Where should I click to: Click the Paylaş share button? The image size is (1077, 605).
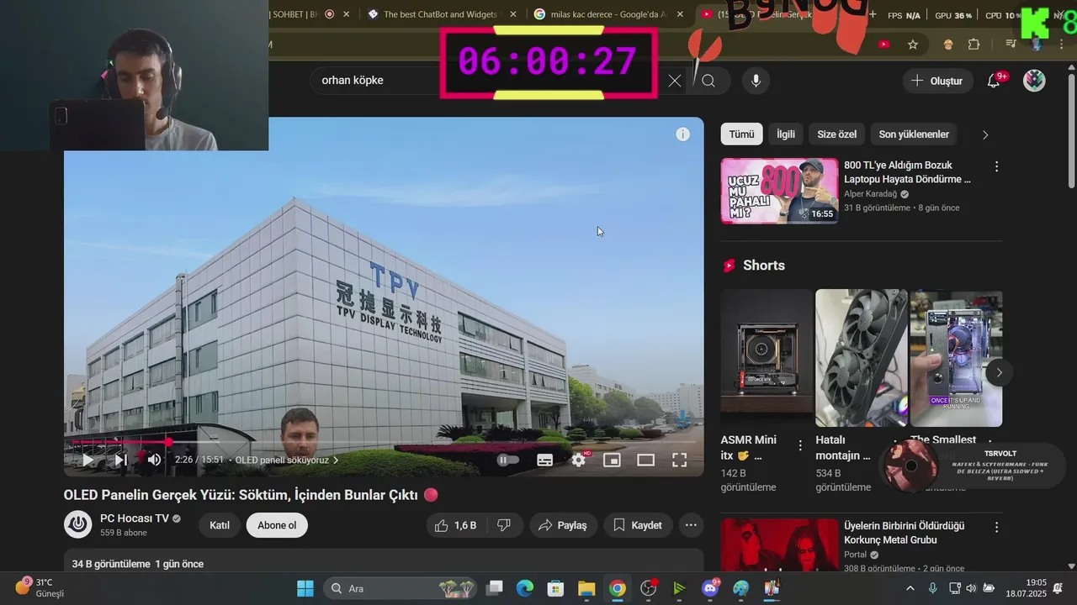pos(563,525)
